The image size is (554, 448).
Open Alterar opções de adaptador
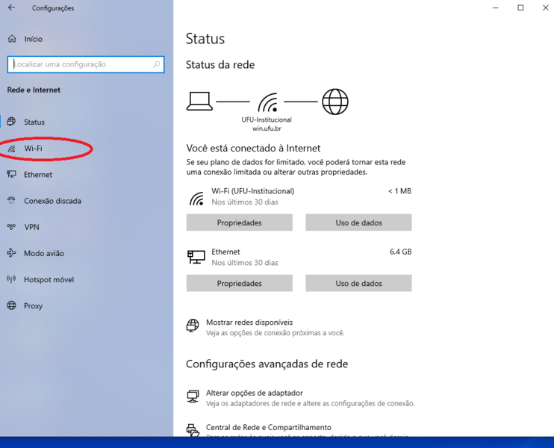pos(254,393)
